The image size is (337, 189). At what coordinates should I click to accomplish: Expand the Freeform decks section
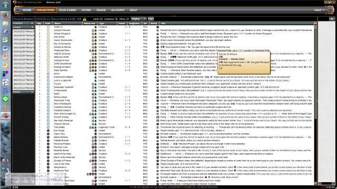click(23, 23)
